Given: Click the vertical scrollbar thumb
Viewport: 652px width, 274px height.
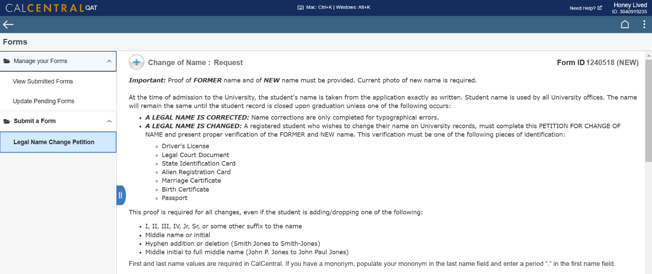Looking at the screenshot, I should tap(648, 110).
